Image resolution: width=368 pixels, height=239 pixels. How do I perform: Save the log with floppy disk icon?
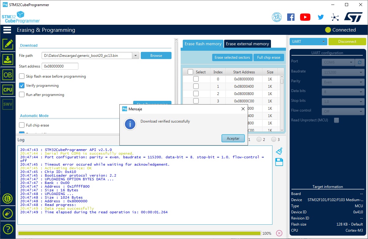[279, 162]
